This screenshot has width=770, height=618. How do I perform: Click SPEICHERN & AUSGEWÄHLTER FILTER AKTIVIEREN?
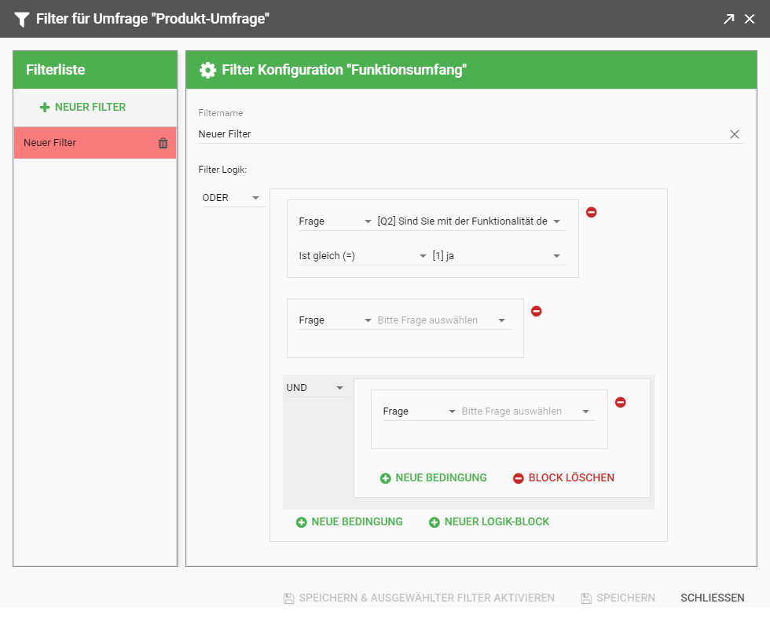click(419, 598)
